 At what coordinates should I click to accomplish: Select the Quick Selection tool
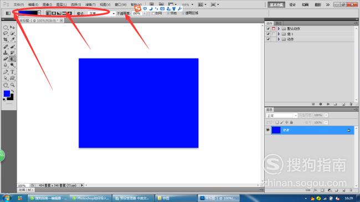[12, 34]
